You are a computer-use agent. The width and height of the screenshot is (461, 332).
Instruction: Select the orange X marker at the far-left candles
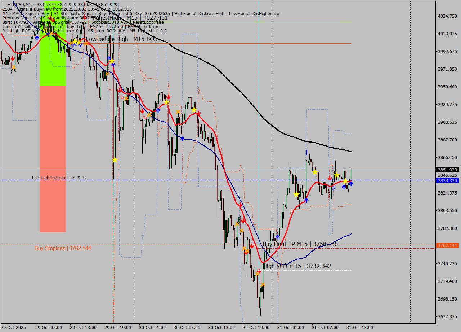pyautogui.click(x=14, y=67)
